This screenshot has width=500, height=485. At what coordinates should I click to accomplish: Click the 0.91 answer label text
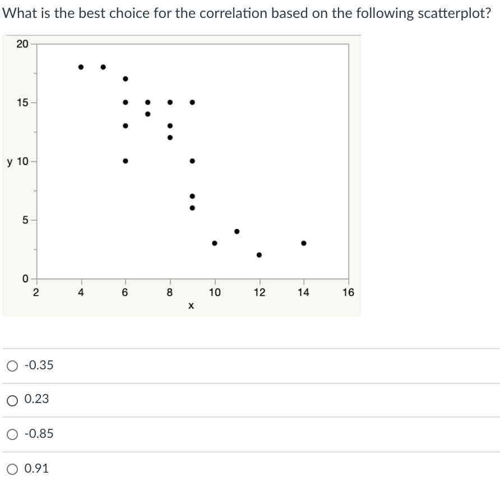pyautogui.click(x=36, y=469)
